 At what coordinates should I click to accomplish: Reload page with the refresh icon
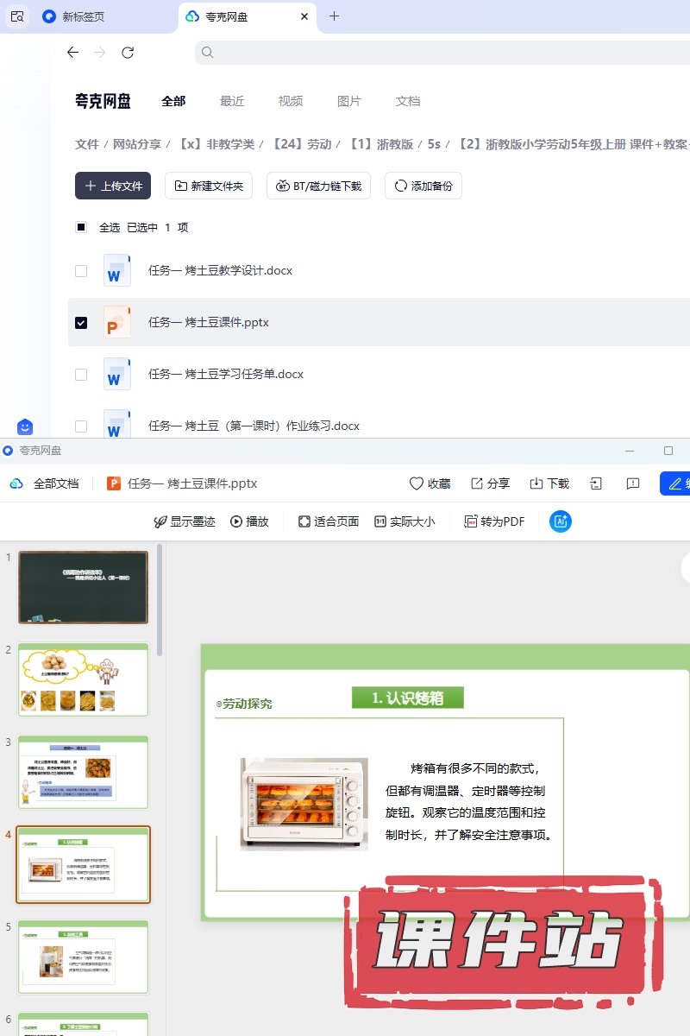pos(128,53)
